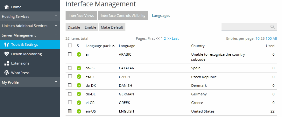282x117 pixels.
Task: Open Home in the sidebar
Action: tap(30, 7)
